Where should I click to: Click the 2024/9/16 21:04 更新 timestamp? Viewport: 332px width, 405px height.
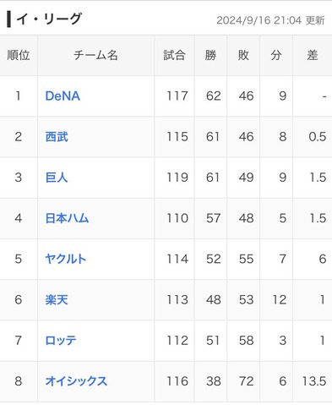pos(270,20)
